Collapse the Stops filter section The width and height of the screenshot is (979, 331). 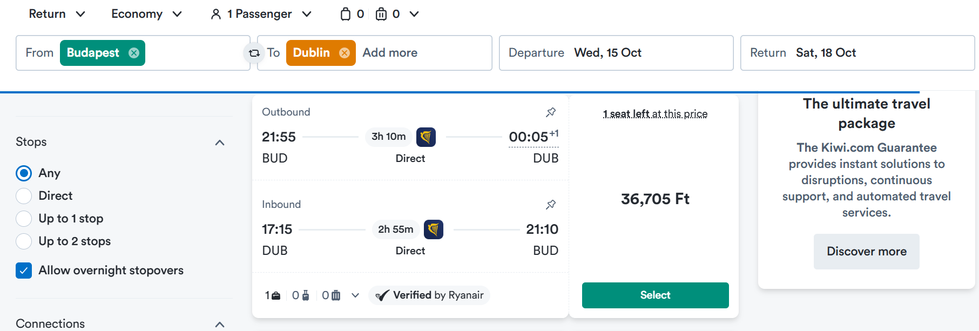click(x=220, y=143)
